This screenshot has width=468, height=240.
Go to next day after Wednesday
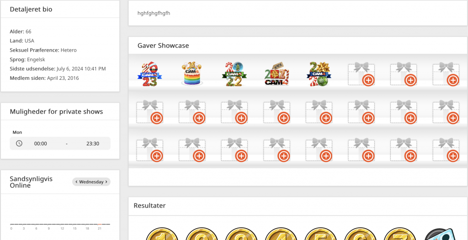106,182
